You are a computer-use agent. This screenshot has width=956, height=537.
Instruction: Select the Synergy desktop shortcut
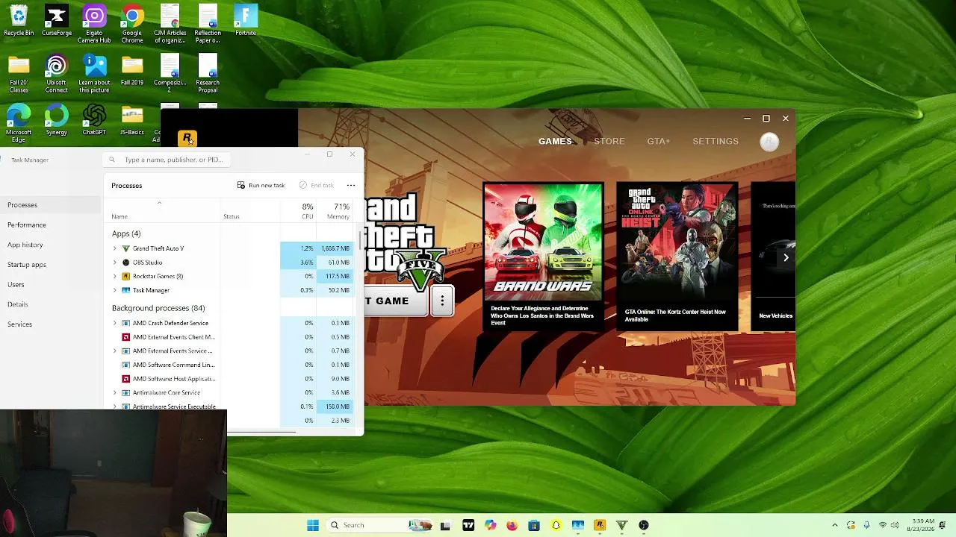56,119
